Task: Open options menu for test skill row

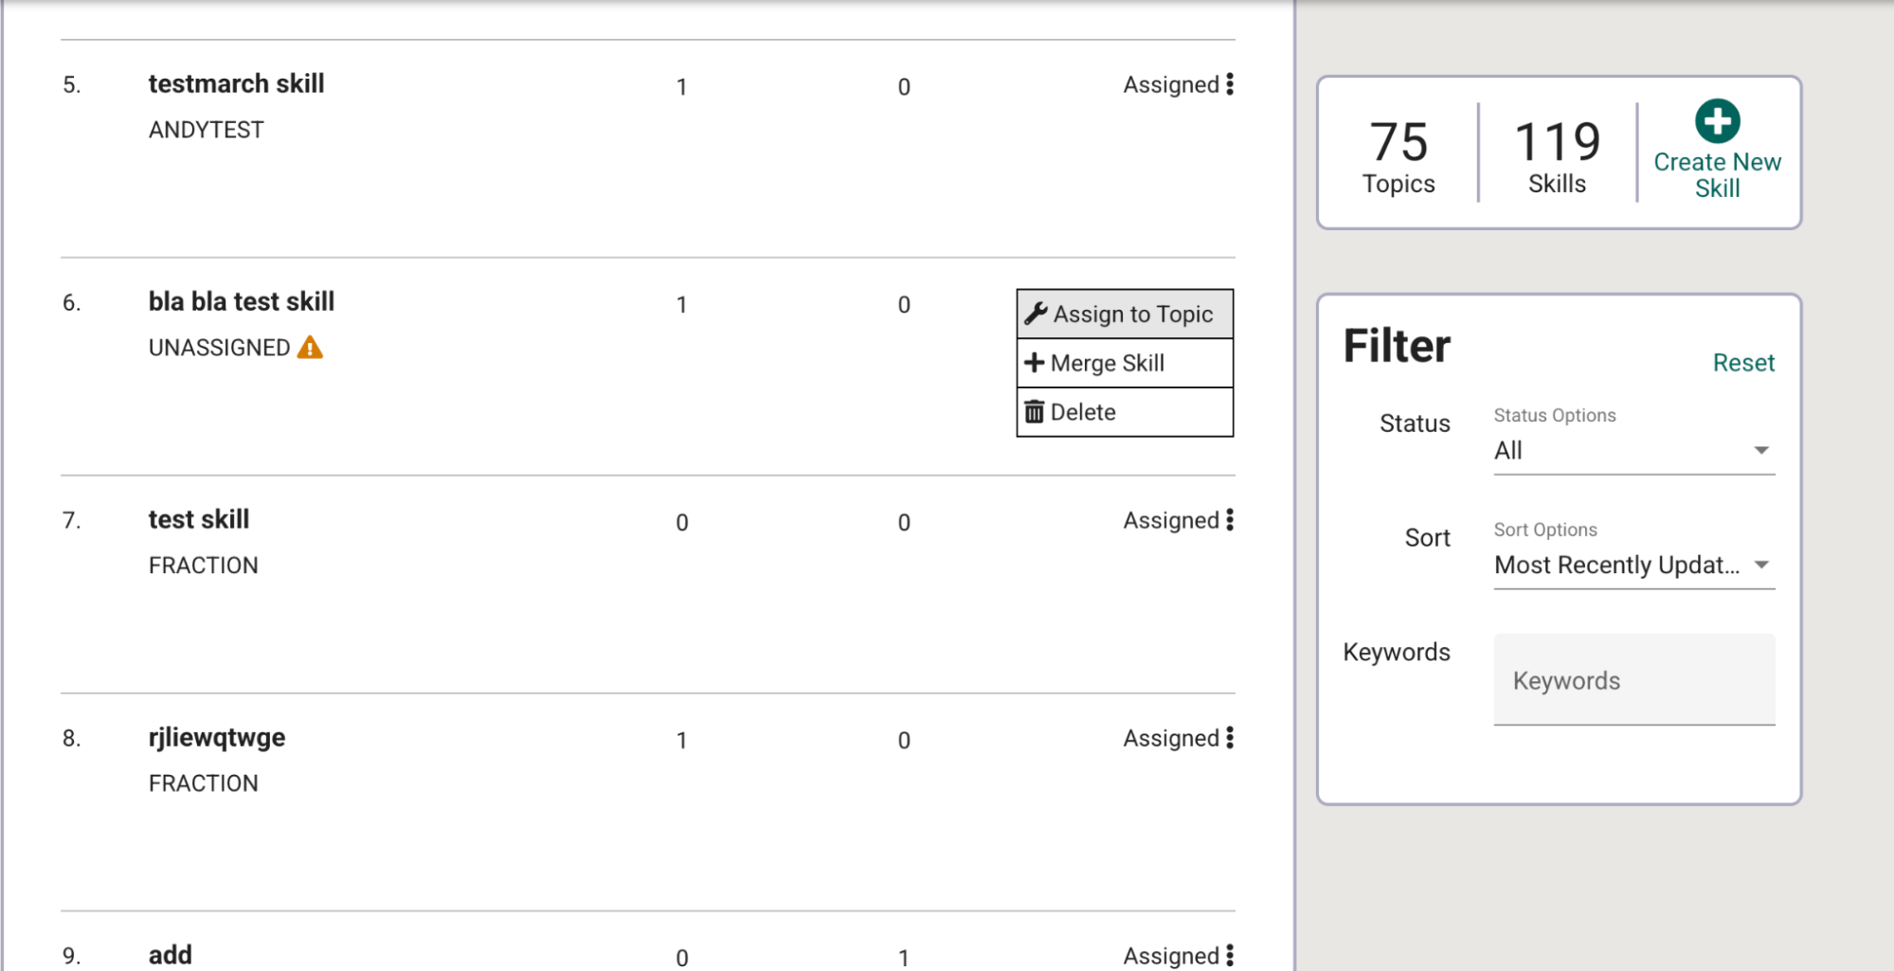Action: click(1230, 520)
